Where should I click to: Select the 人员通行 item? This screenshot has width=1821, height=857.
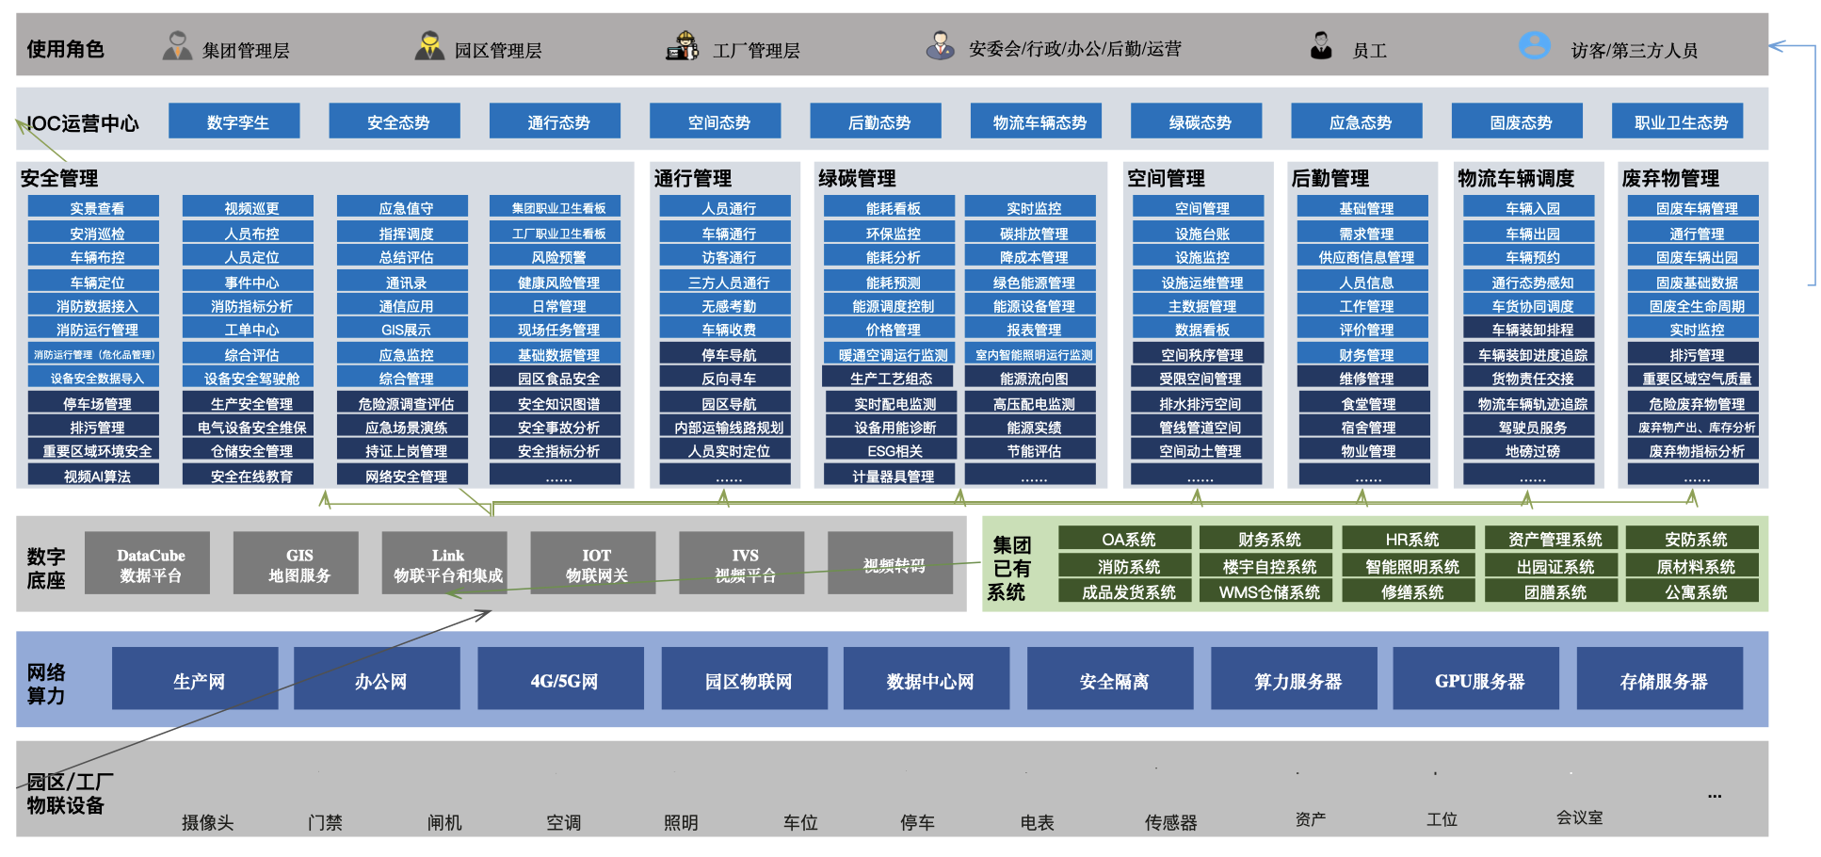(x=726, y=207)
